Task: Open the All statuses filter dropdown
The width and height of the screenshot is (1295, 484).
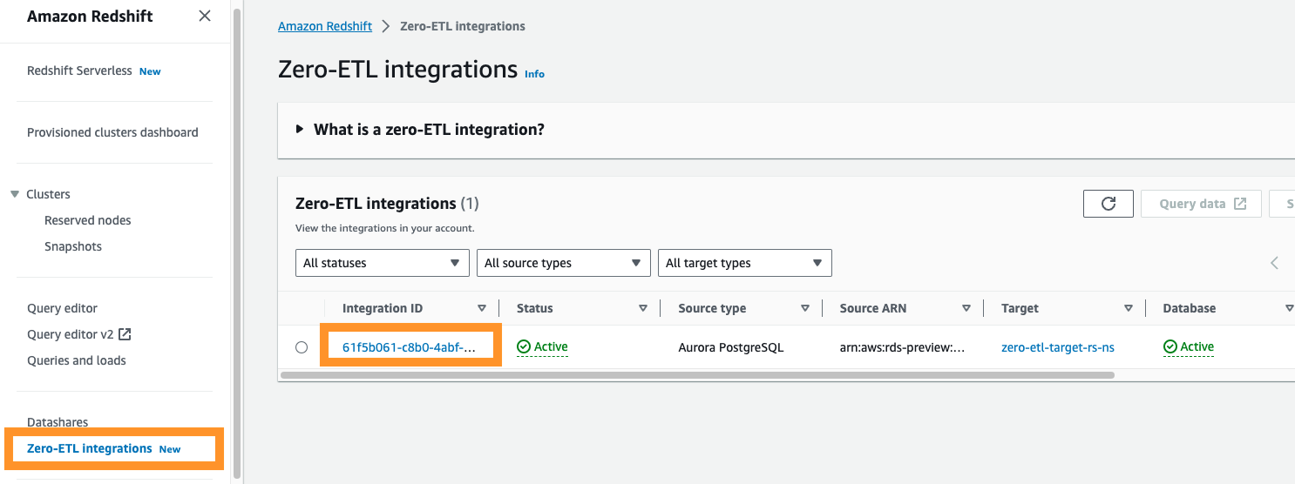Action: point(382,263)
